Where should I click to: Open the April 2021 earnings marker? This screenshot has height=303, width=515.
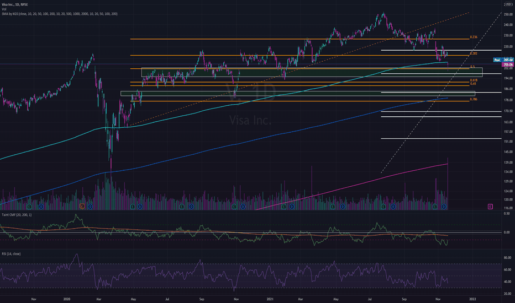pyautogui.click(x=333, y=207)
